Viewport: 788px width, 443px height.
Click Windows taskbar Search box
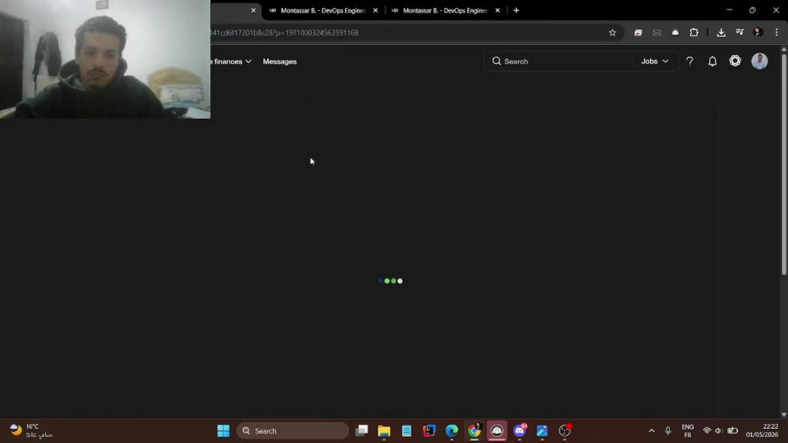(292, 430)
